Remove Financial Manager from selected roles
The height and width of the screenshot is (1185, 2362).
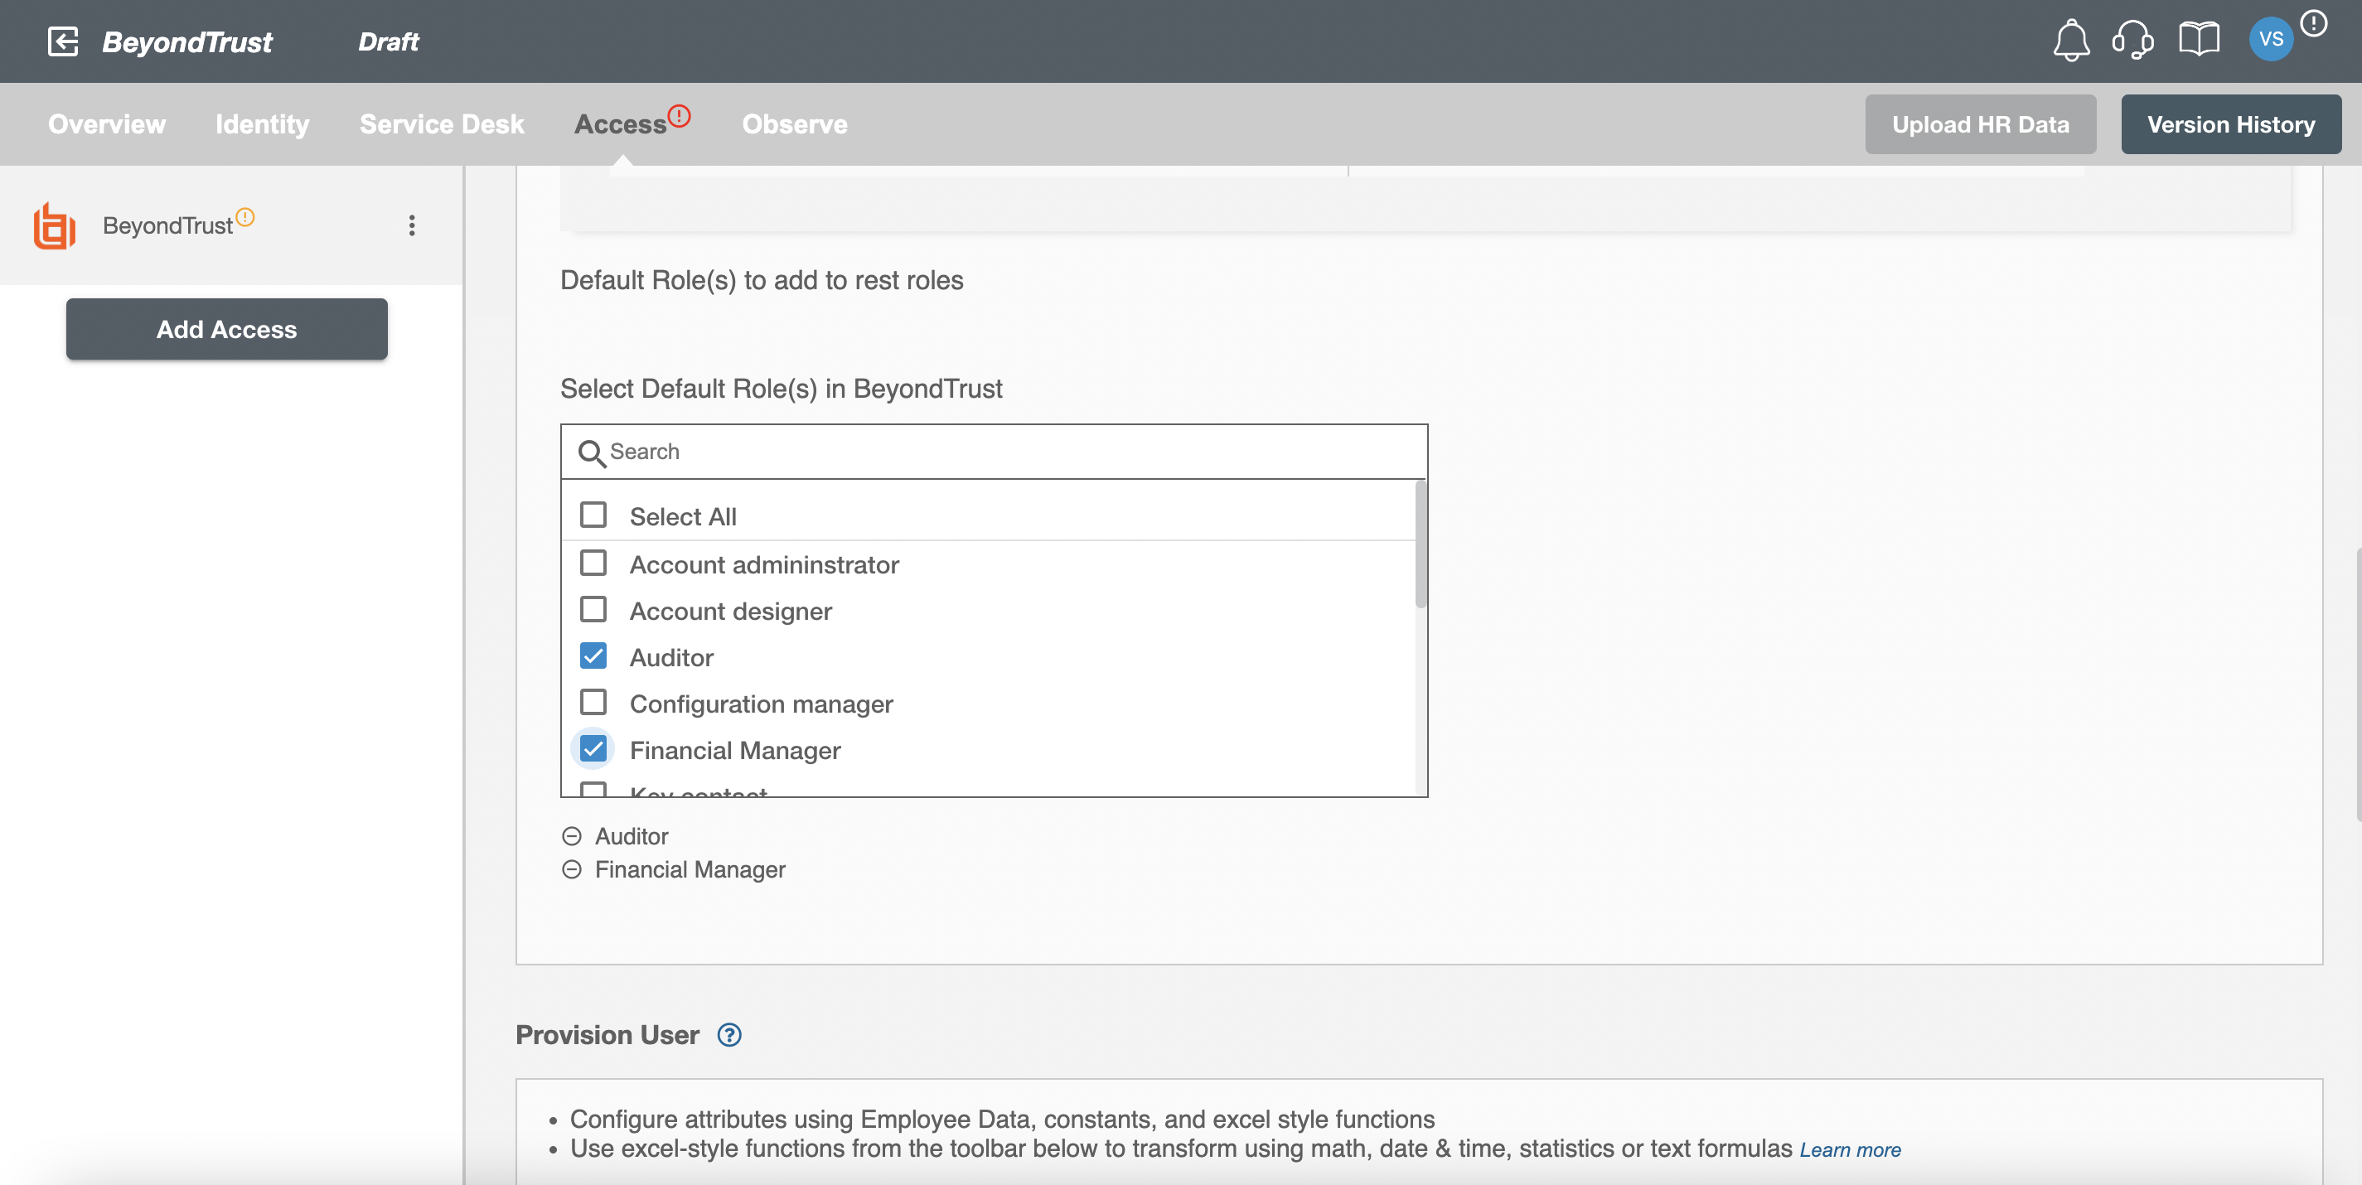click(571, 868)
